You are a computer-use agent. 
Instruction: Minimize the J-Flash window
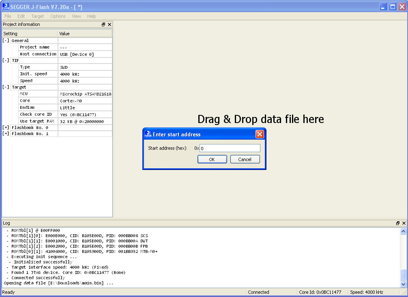[x=383, y=7]
